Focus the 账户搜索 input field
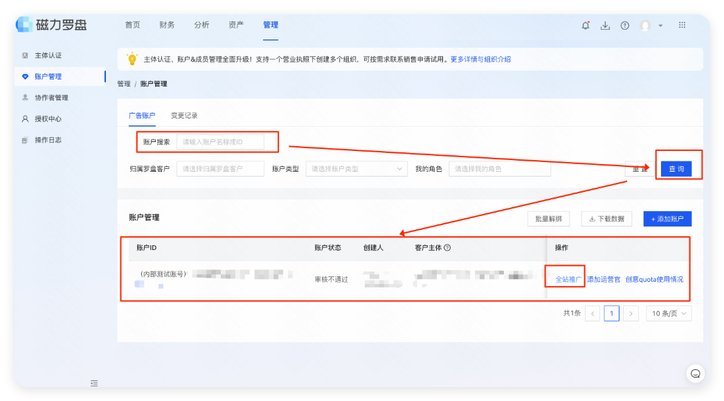 coord(220,142)
